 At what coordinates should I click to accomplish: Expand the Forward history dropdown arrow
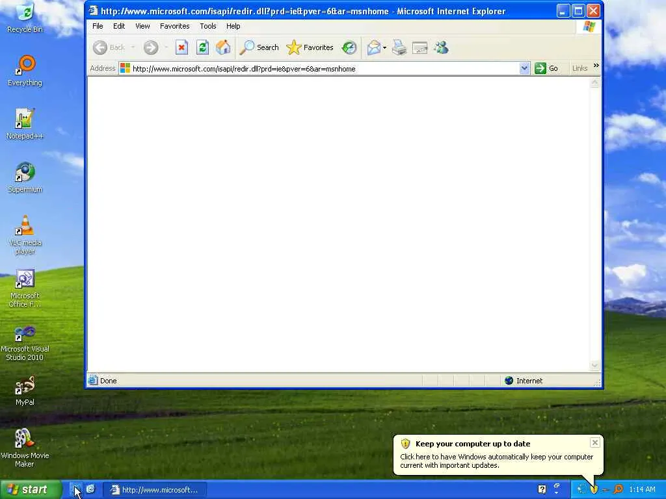[166, 47]
